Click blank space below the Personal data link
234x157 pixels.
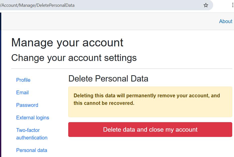pos(38,155)
